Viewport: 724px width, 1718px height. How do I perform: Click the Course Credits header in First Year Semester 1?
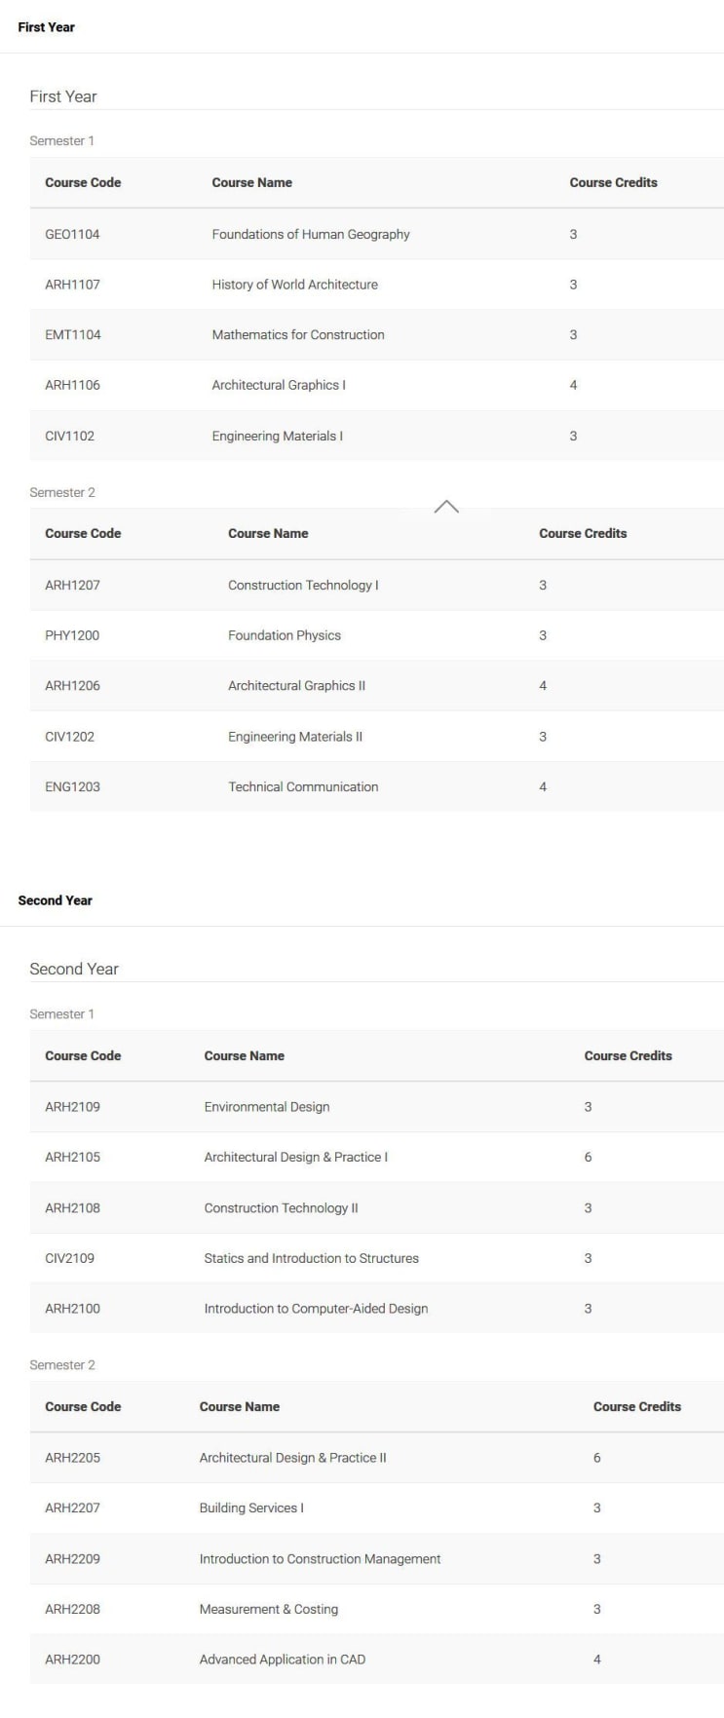tap(613, 182)
